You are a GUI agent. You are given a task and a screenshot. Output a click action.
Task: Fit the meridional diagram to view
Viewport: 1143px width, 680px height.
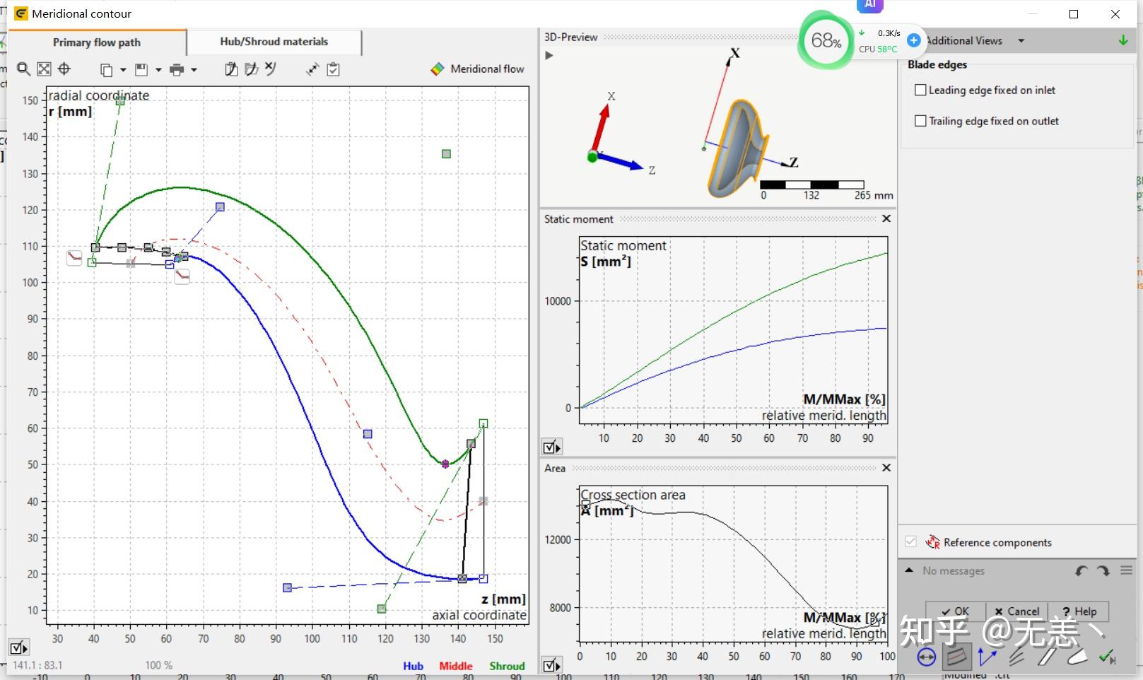point(44,69)
